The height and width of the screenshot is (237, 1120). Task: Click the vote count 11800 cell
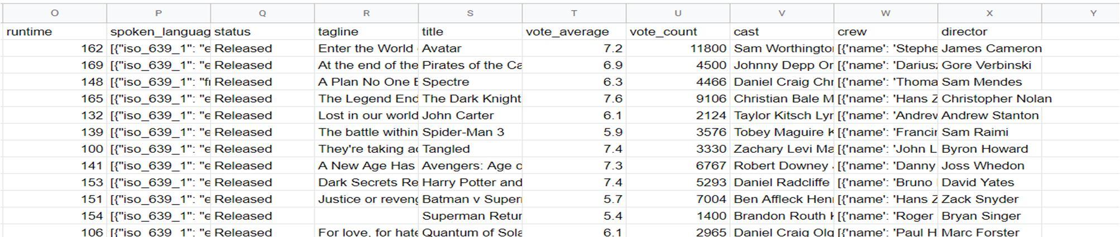pyautogui.click(x=678, y=49)
